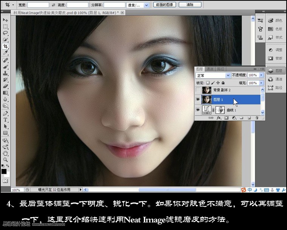The width and height of the screenshot is (287, 230).
Task: Select the Quick Selection tool
Action: click(x=5, y=40)
